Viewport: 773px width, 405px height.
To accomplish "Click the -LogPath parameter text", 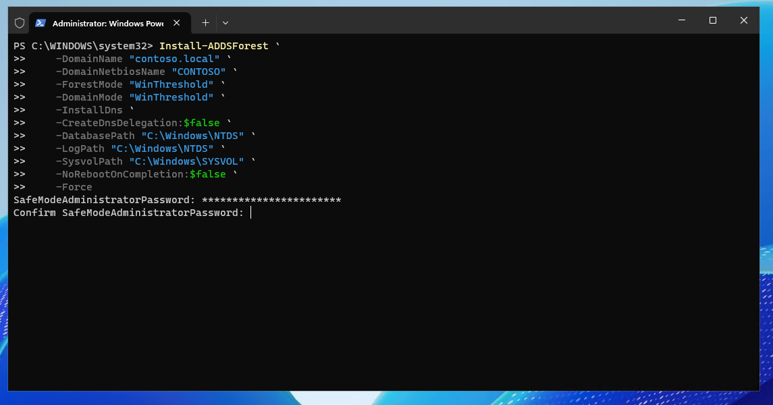I will tap(80, 148).
